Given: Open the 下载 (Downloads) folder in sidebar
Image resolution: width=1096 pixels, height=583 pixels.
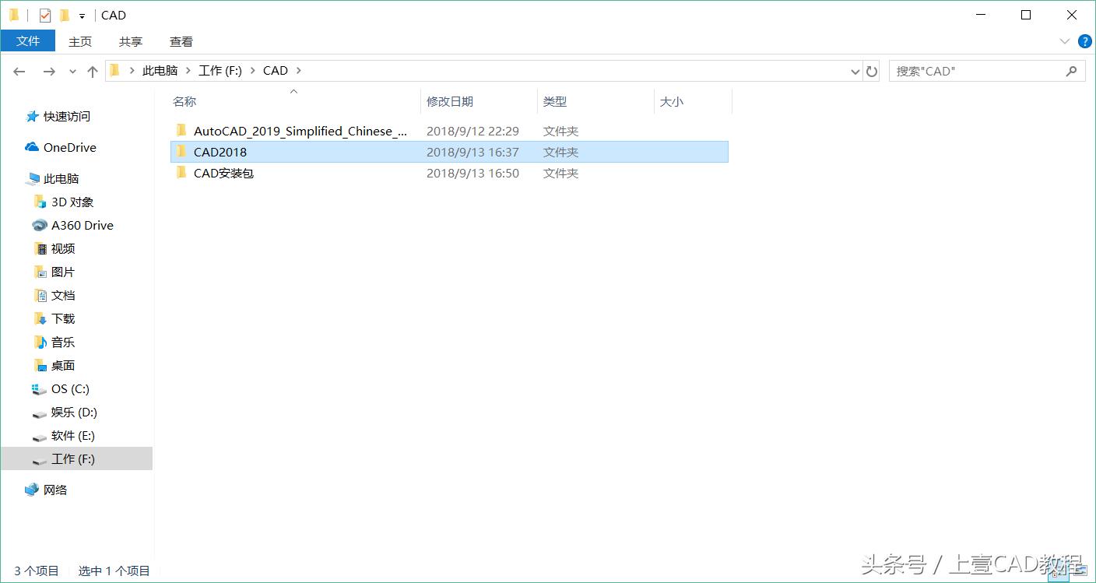Looking at the screenshot, I should tap(63, 318).
